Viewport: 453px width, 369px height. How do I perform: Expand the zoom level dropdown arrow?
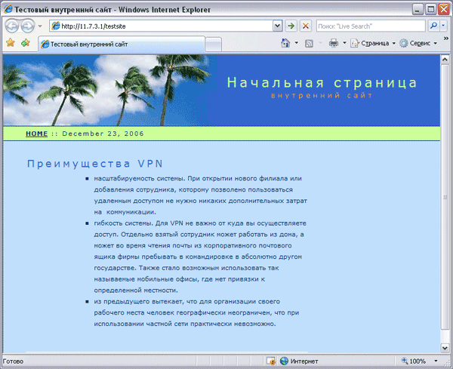pyautogui.click(x=436, y=361)
